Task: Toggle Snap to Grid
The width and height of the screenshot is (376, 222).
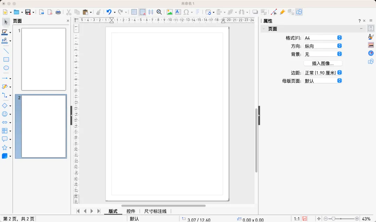Action: coord(142,12)
